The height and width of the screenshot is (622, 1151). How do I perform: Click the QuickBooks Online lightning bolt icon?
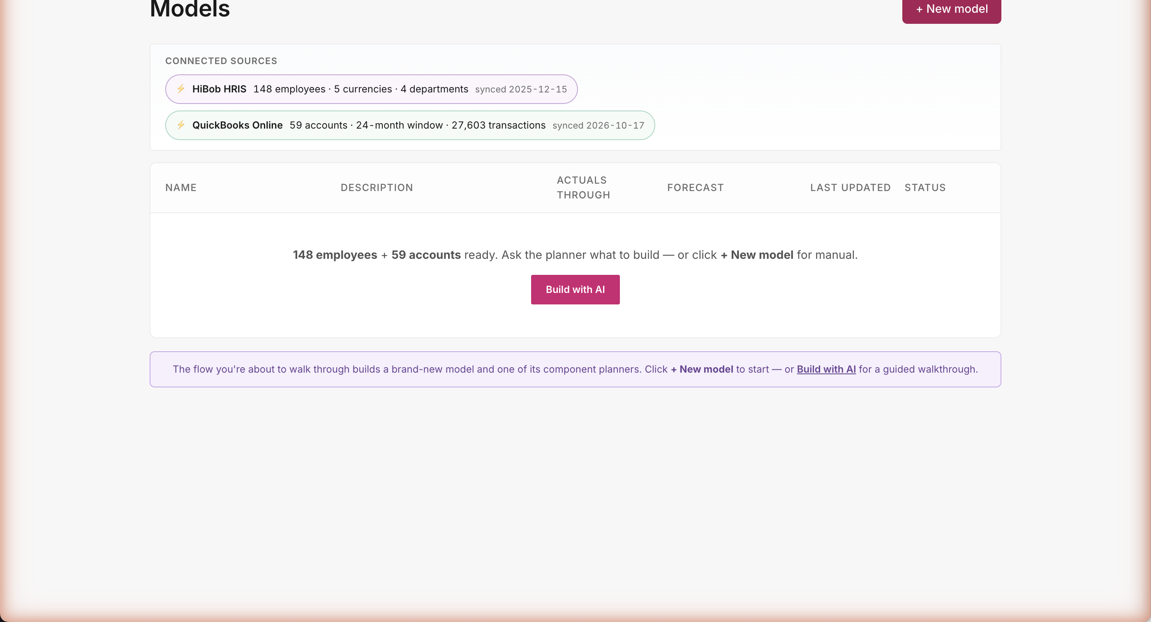click(x=181, y=125)
